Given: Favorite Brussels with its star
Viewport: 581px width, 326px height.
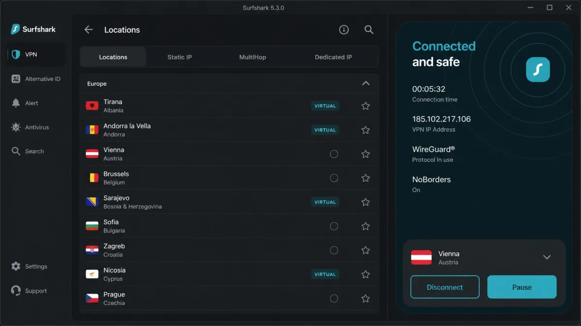Looking at the screenshot, I should point(366,178).
